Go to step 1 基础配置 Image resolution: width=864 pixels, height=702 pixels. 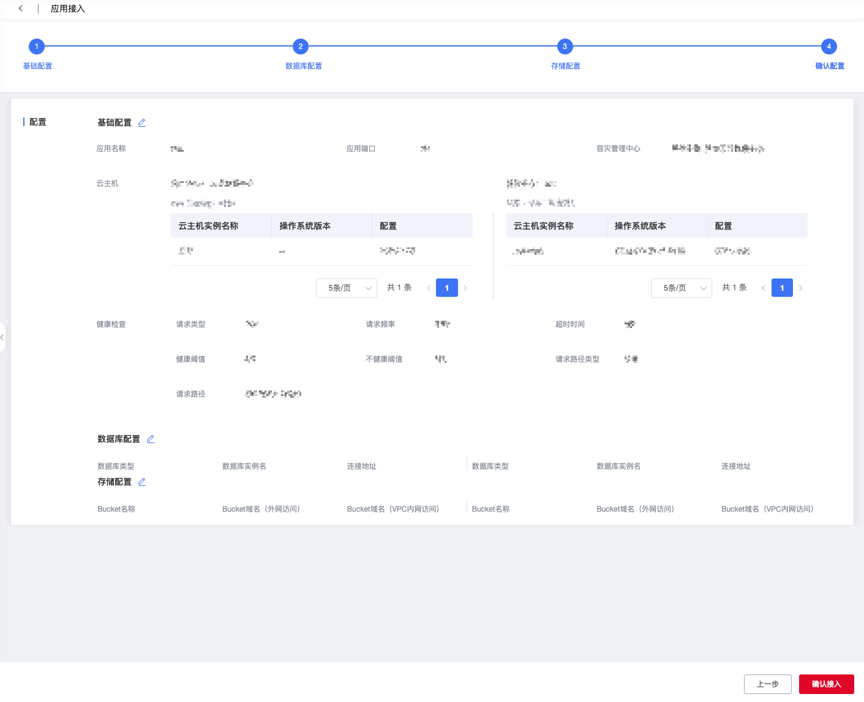click(x=37, y=47)
